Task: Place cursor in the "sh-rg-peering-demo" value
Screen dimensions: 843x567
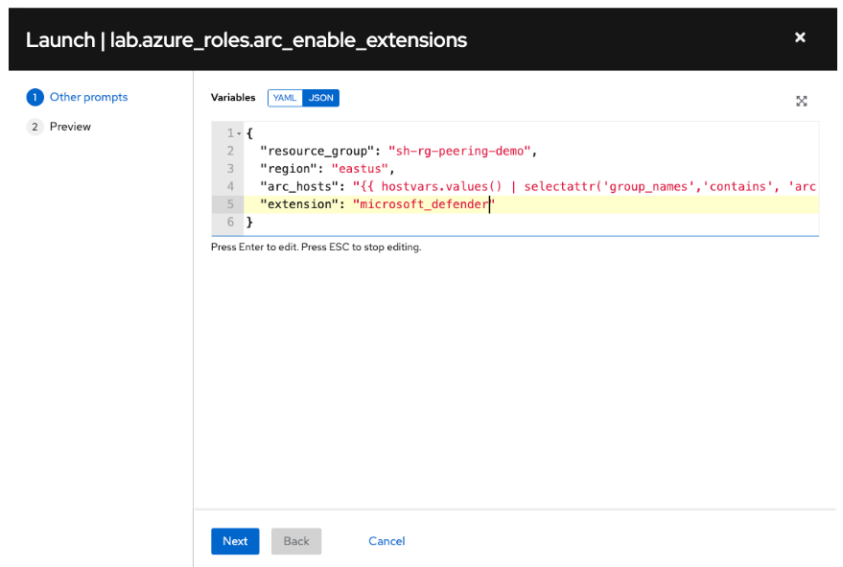Action: click(x=459, y=151)
